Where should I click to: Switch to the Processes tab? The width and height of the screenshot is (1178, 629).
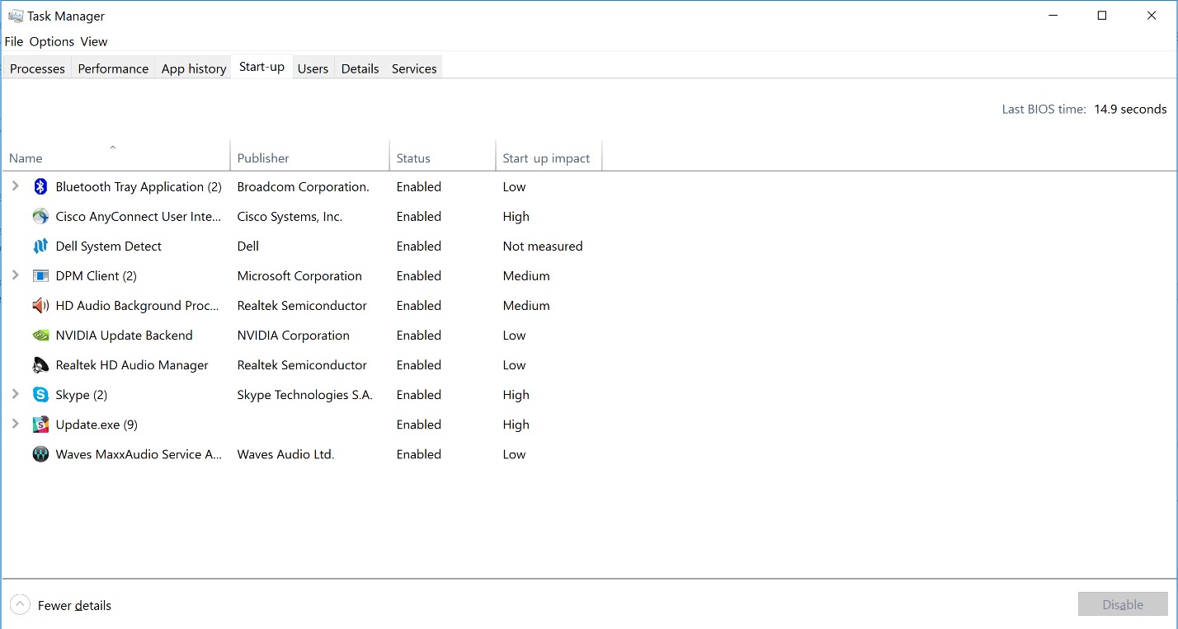(x=37, y=68)
